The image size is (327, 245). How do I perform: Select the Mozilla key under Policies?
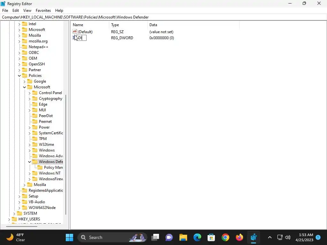click(x=40, y=185)
